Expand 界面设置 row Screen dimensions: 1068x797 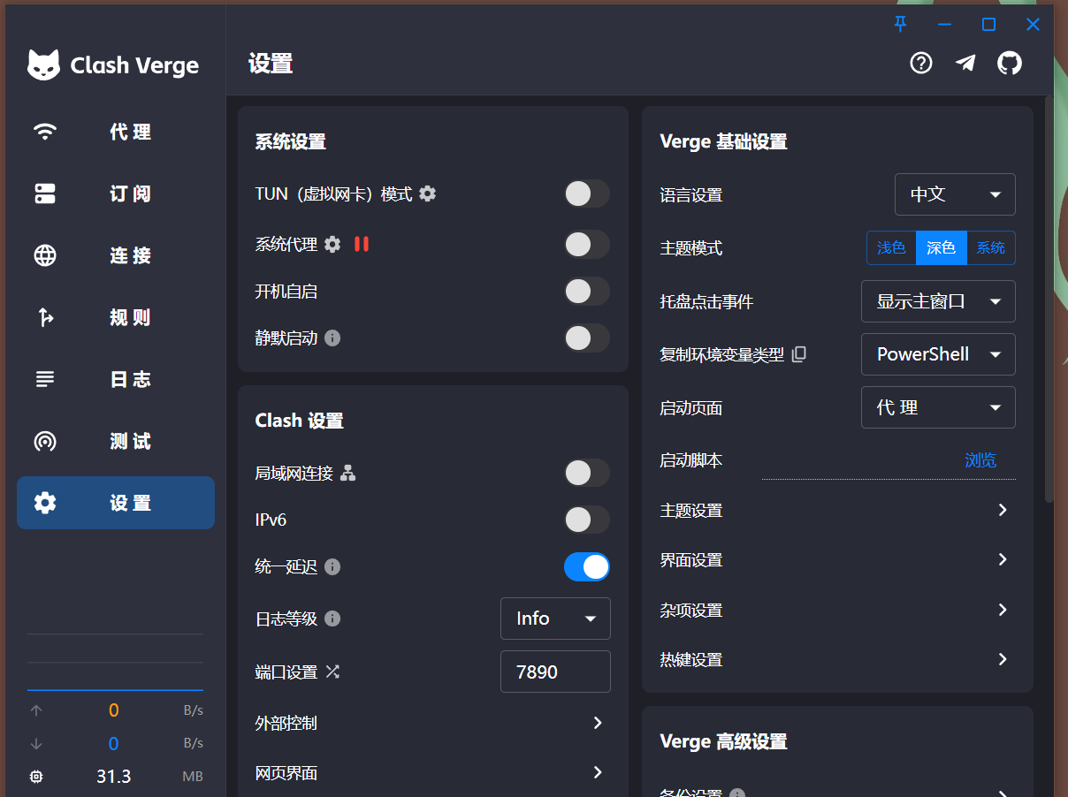click(837, 559)
